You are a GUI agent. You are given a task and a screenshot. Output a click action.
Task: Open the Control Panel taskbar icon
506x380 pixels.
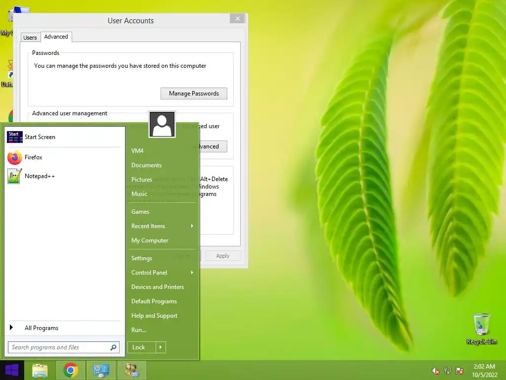point(101,370)
